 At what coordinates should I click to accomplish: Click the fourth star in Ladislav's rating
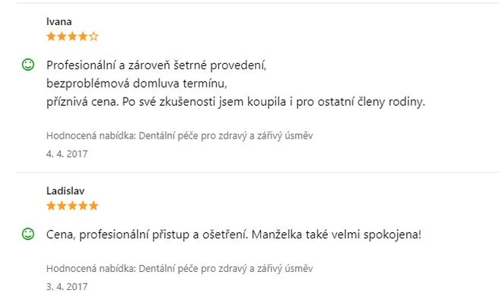tap(83, 206)
